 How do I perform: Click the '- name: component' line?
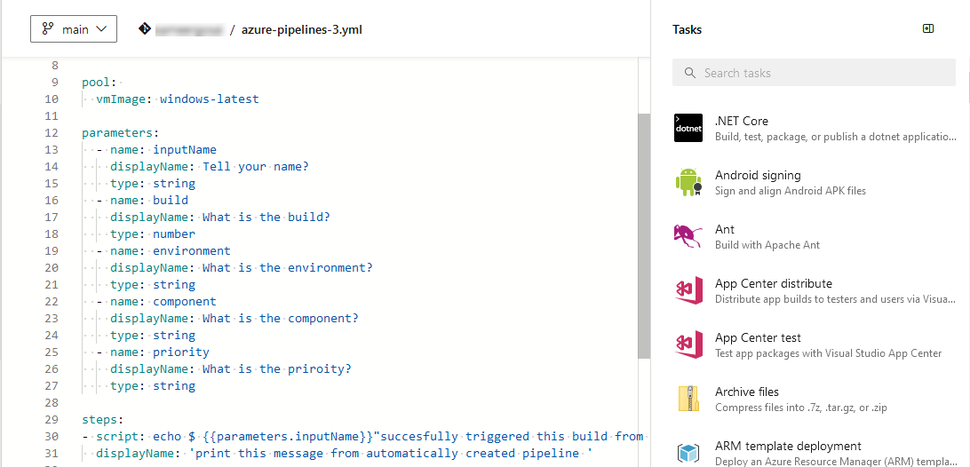156,301
